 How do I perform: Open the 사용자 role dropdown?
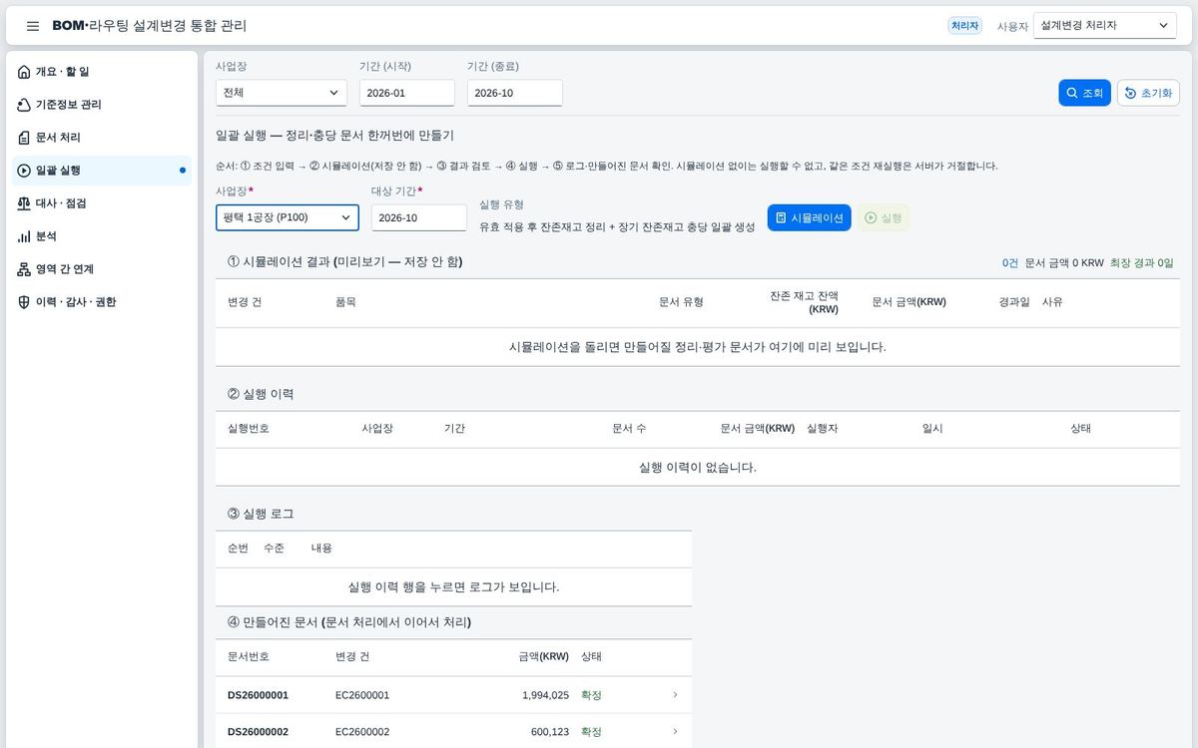click(1105, 26)
